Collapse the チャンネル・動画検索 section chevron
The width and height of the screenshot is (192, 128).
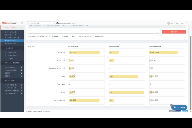[21, 63]
